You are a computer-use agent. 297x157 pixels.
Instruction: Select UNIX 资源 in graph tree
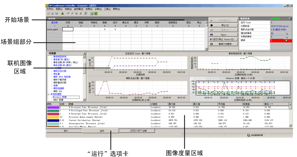[58, 100]
